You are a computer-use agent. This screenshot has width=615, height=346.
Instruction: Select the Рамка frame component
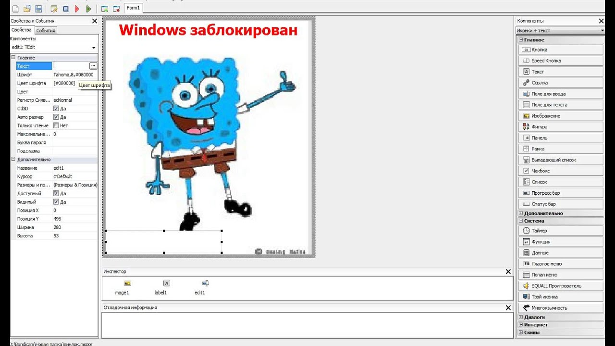point(561,149)
